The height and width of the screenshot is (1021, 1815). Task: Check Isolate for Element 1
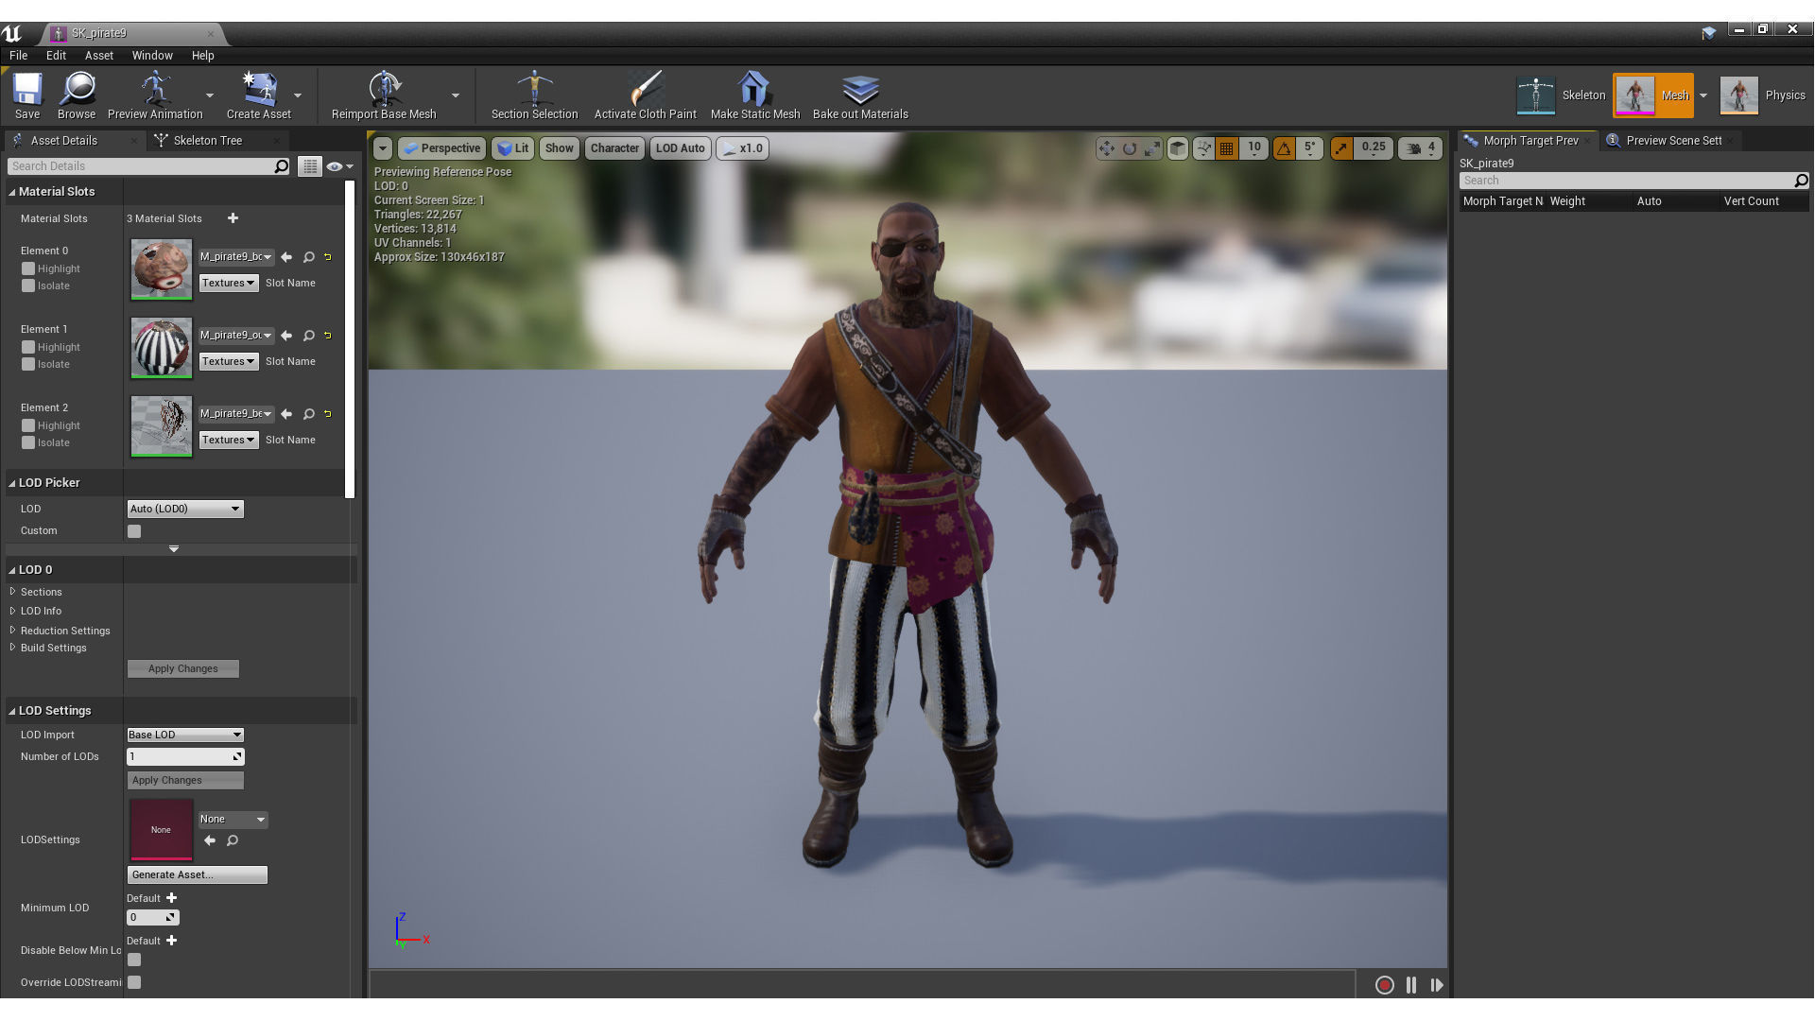[28, 364]
